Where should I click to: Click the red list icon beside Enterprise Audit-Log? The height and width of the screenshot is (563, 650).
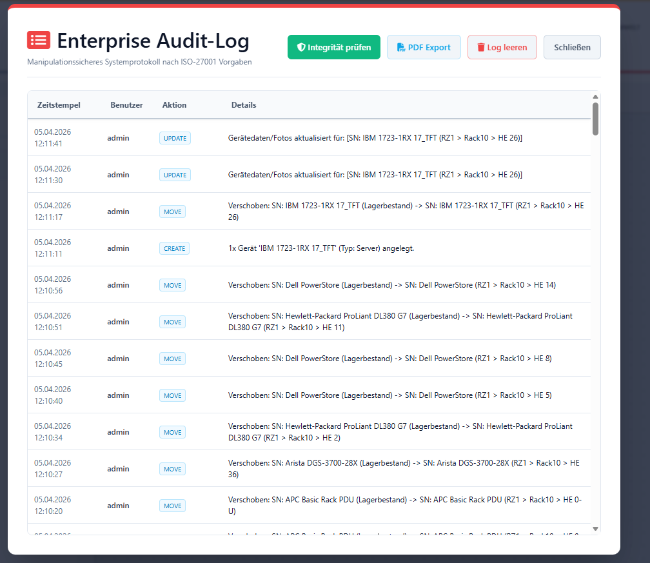coord(39,40)
